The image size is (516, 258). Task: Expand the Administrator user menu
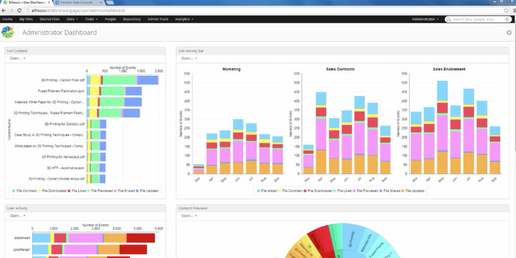click(x=425, y=19)
